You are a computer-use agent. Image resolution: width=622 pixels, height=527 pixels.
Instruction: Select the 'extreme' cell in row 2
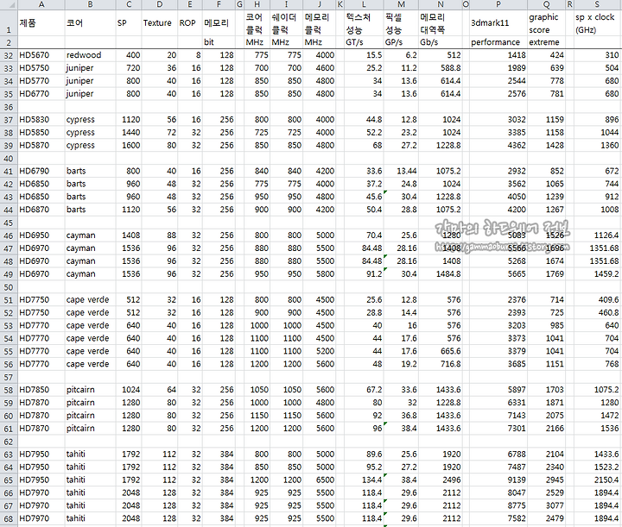546,42
